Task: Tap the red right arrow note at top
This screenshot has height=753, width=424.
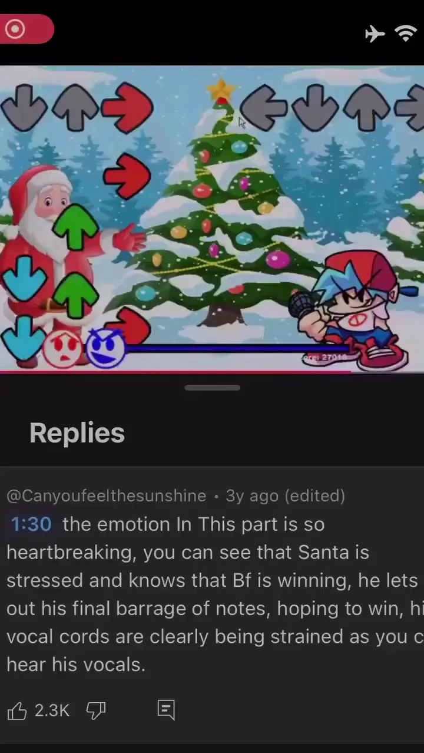Action: [x=127, y=107]
